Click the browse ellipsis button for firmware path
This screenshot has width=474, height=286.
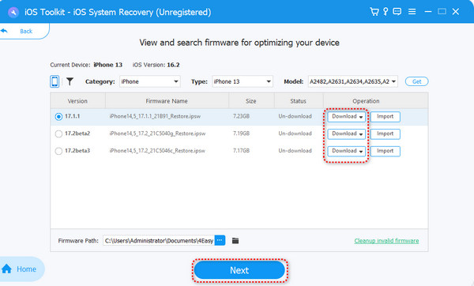click(x=220, y=240)
